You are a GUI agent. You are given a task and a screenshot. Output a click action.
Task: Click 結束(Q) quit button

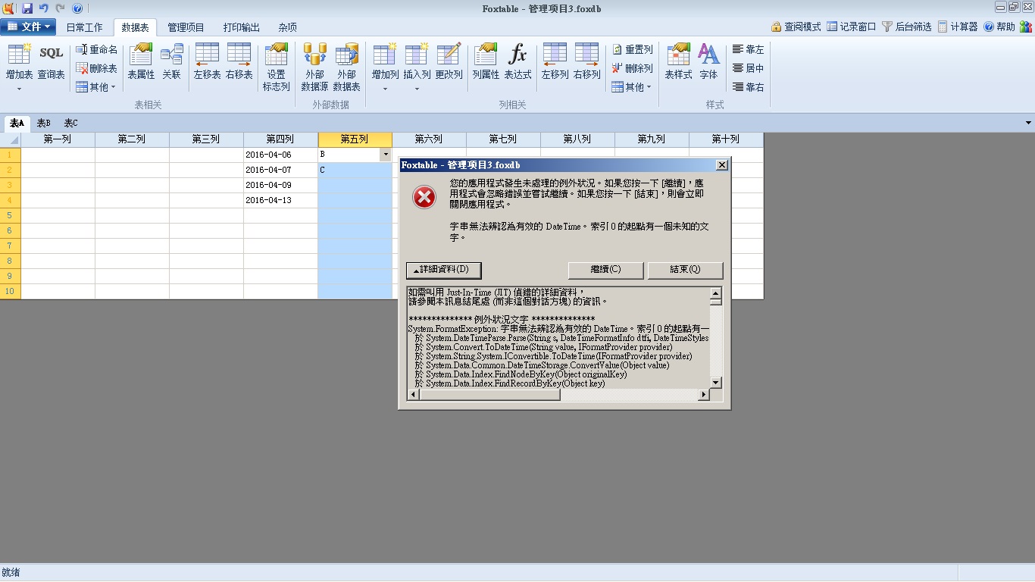[685, 270]
